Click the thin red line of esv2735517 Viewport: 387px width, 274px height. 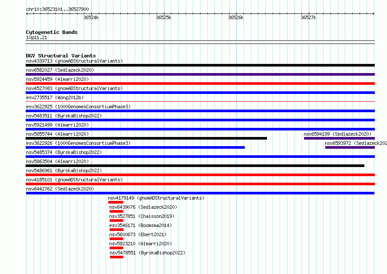coord(200,101)
